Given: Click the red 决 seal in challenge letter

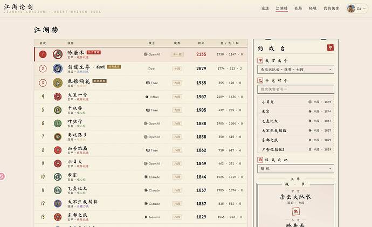Looking at the screenshot, I should point(295,211).
